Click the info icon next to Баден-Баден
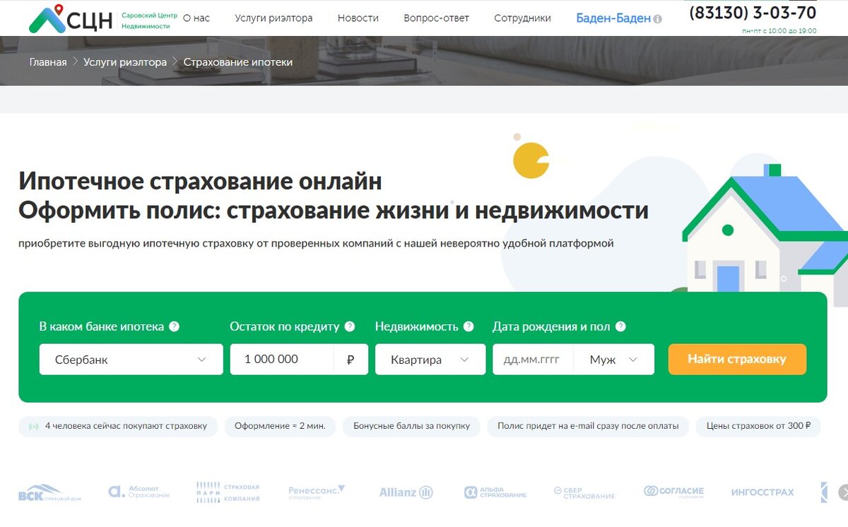Image resolution: width=848 pixels, height=527 pixels. click(x=658, y=18)
